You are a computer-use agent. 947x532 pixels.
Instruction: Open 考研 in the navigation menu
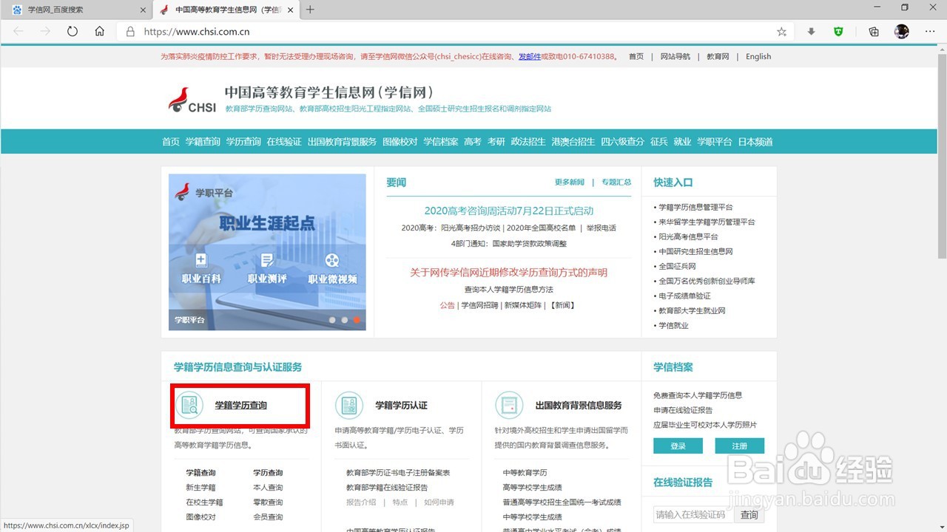498,142
